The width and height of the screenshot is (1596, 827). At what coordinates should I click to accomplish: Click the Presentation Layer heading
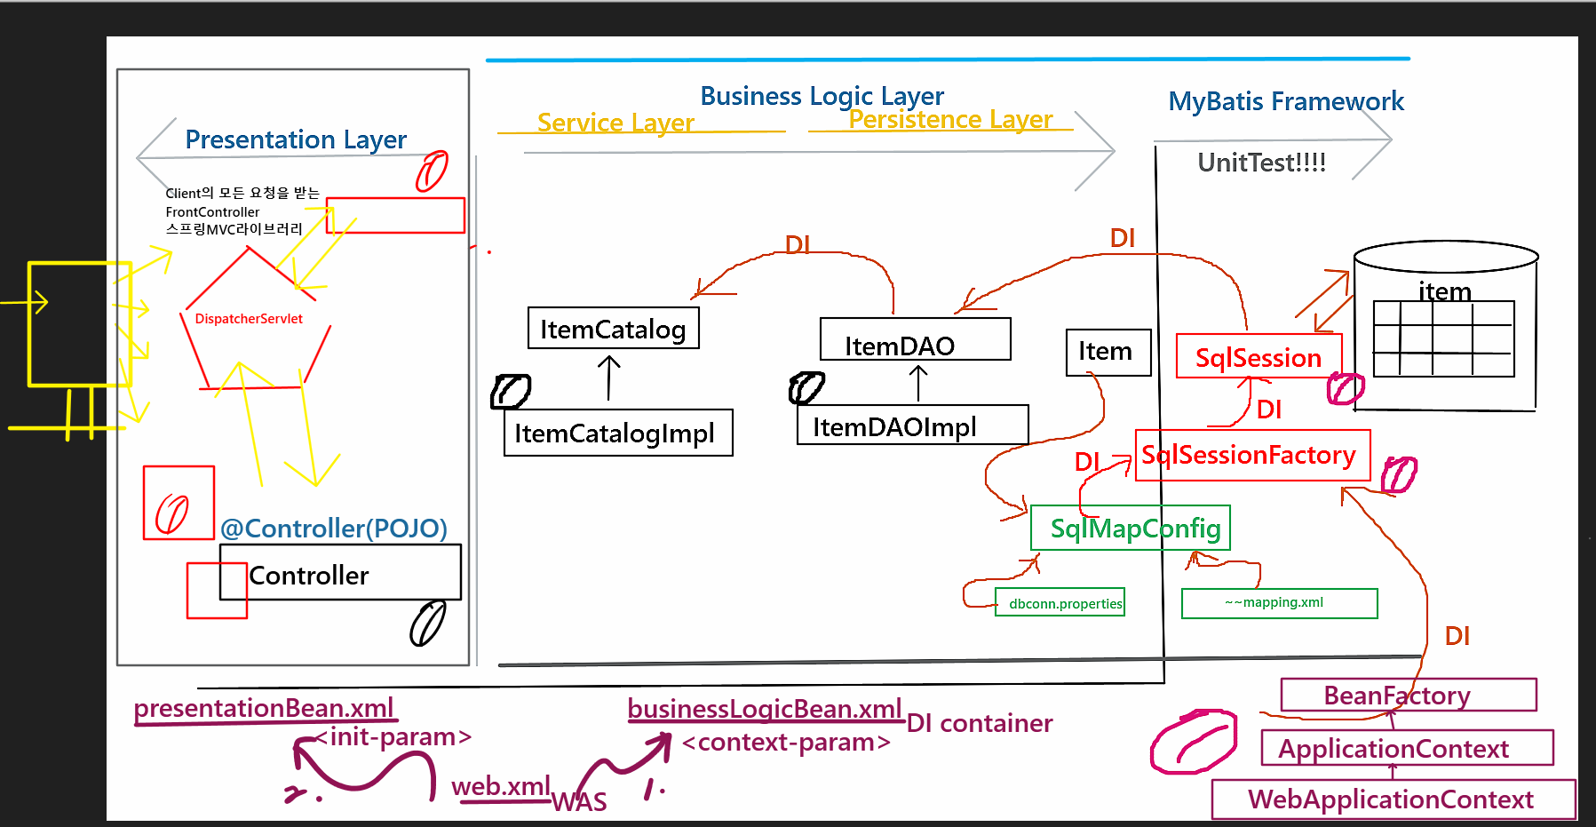(296, 140)
